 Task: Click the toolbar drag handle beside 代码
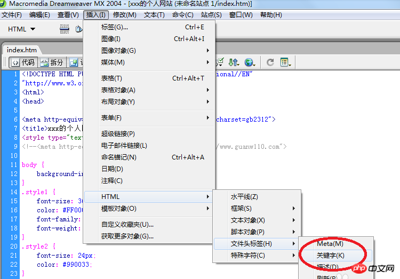5,62
